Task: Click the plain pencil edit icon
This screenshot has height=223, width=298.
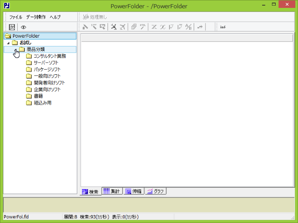Action: [x=85, y=27]
